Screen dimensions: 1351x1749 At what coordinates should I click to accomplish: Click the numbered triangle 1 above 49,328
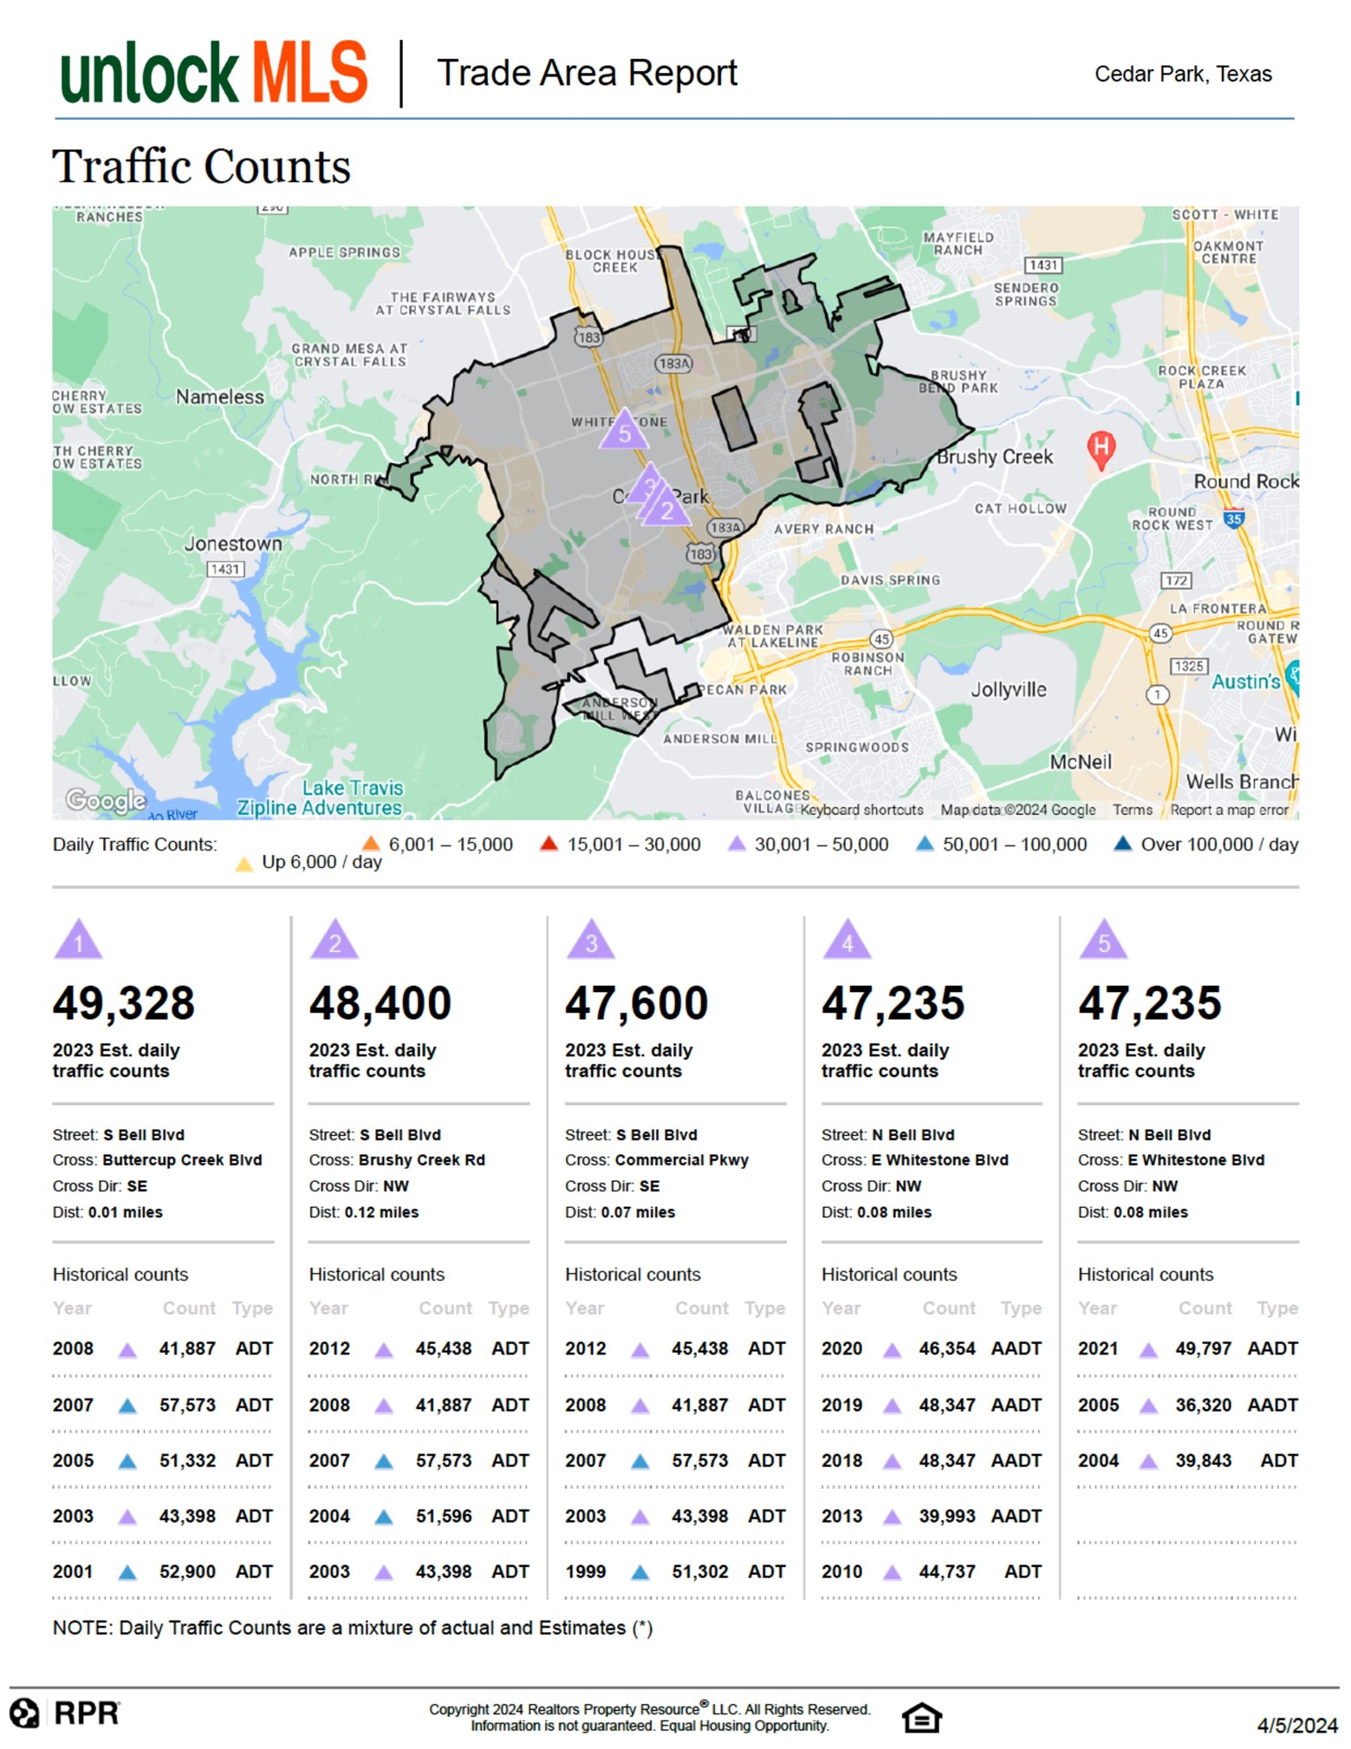[x=78, y=938]
